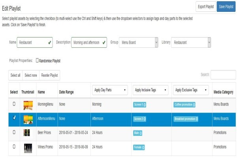Viewport: 237px width, 158px height.
Task: Expand the Apply Inclusive Tags dropdown
Action: 150,90
